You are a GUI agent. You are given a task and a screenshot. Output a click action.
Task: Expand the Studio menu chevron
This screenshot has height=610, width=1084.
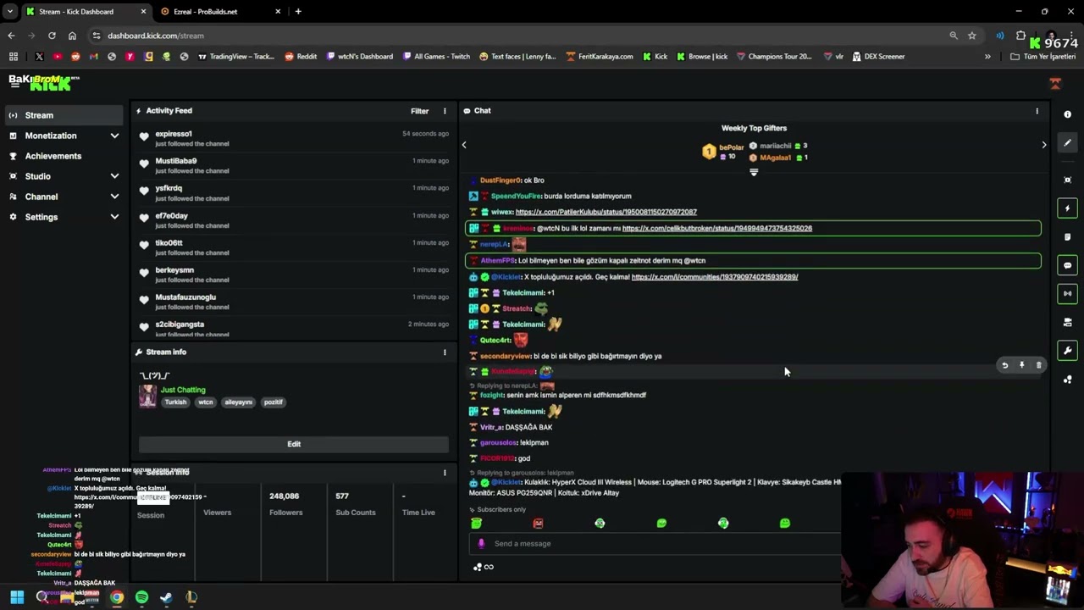click(x=114, y=176)
